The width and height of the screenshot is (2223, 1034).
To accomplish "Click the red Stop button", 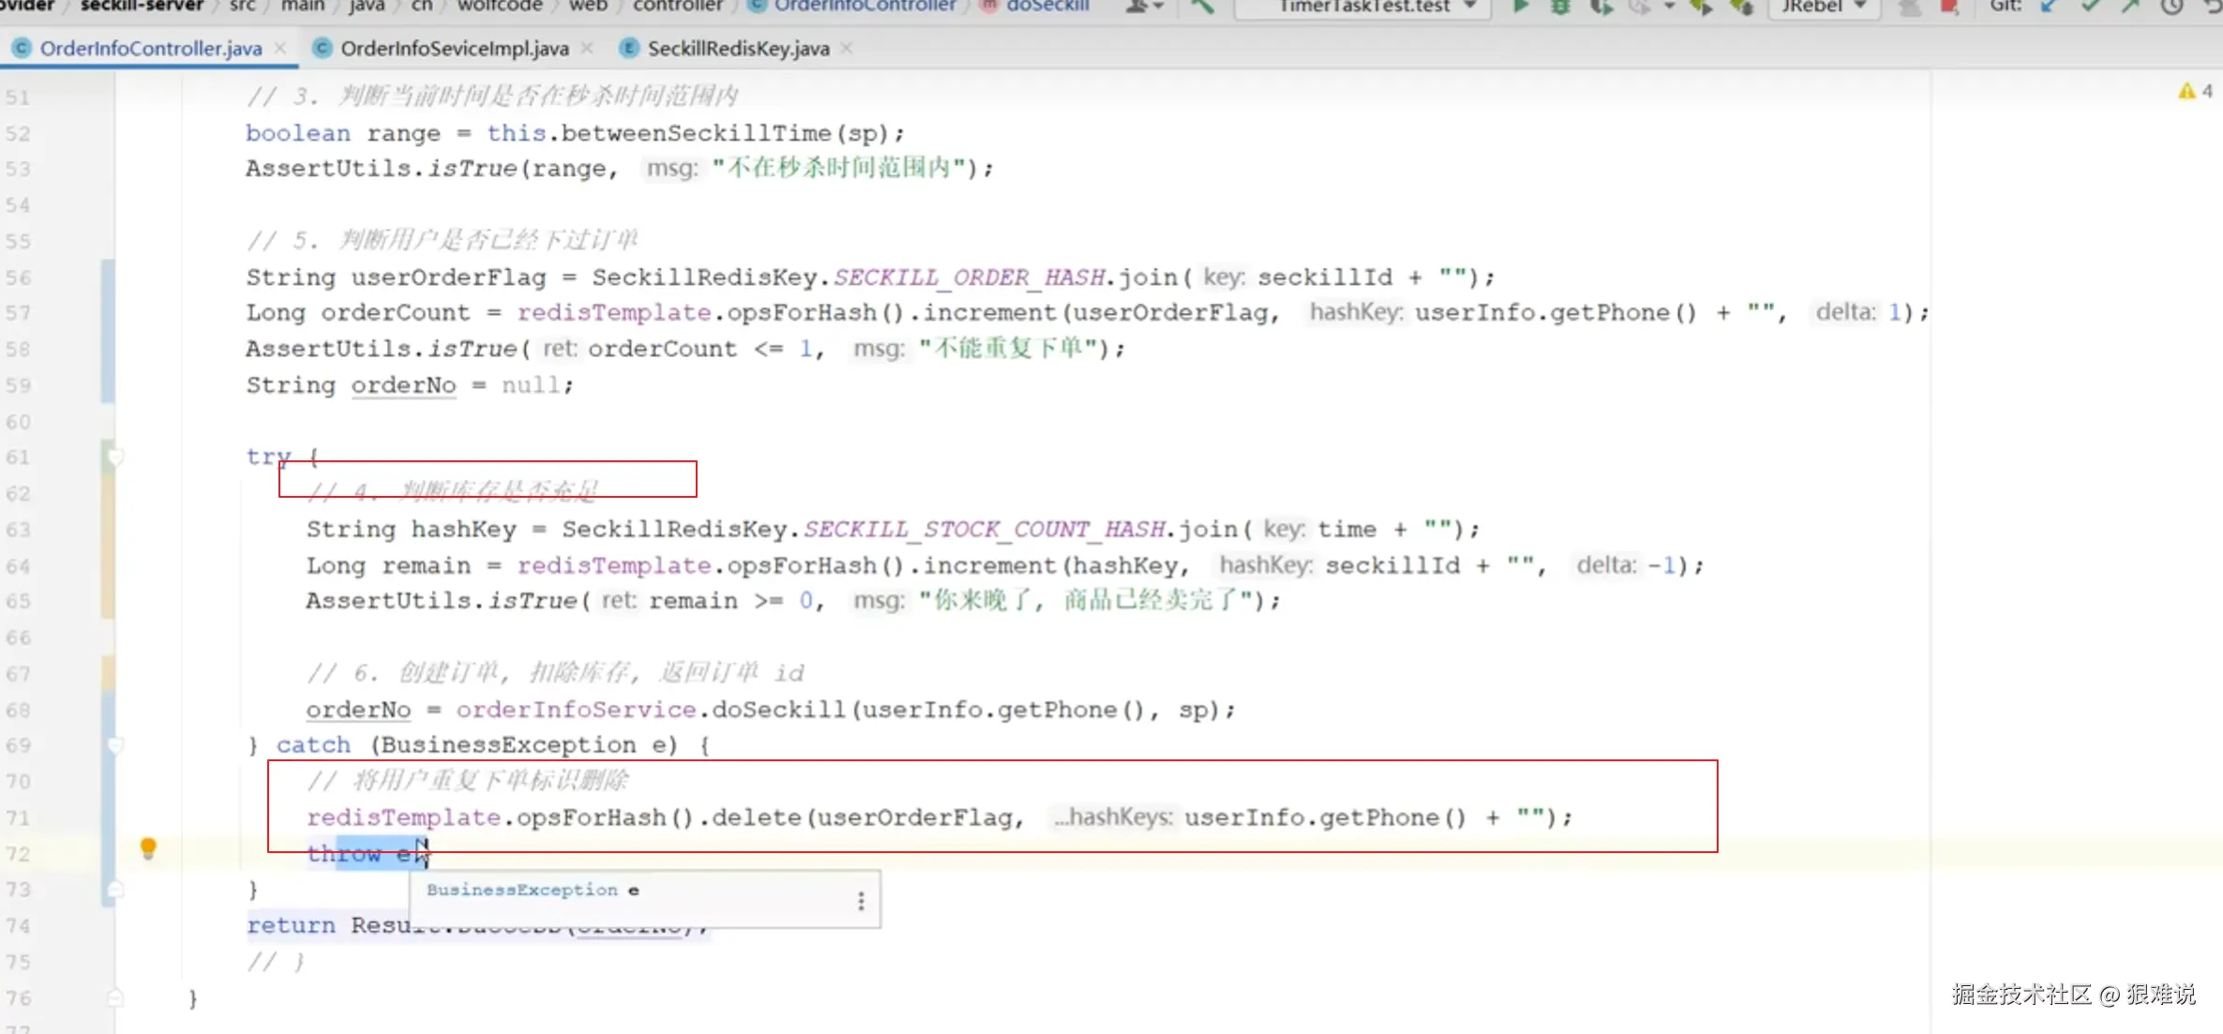I will point(1949,7).
